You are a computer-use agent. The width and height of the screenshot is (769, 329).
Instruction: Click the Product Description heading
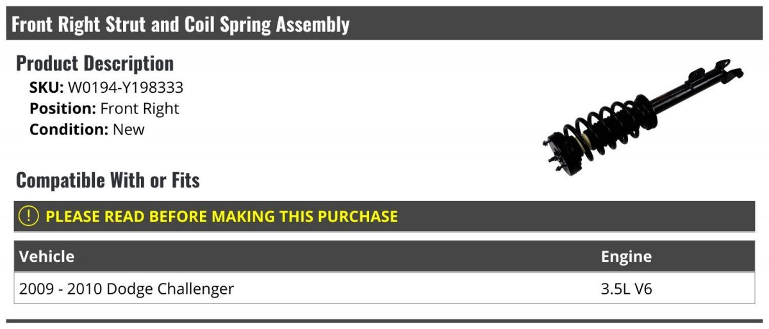click(95, 63)
